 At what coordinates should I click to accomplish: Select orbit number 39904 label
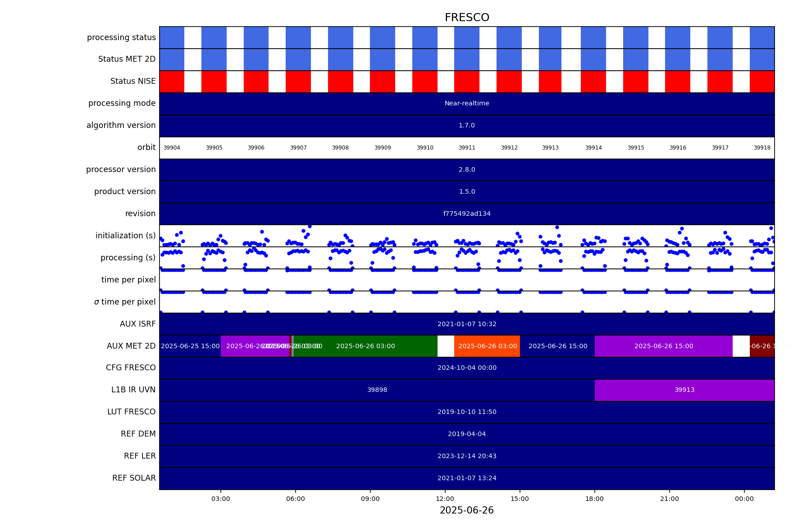(x=172, y=148)
